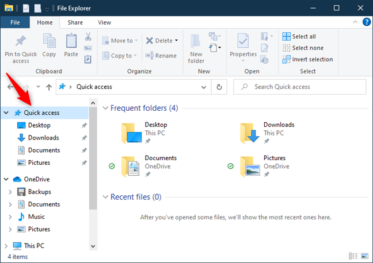The height and width of the screenshot is (263, 373).
Task: Click Select none
Action: (303, 48)
